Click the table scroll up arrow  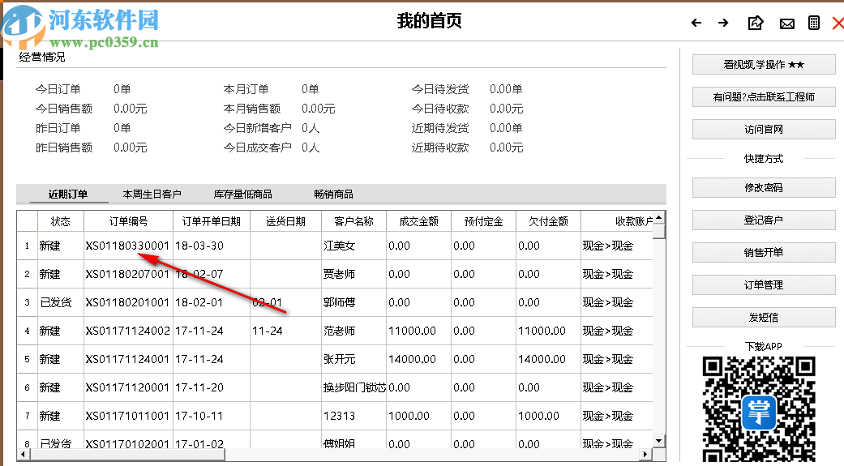(659, 217)
